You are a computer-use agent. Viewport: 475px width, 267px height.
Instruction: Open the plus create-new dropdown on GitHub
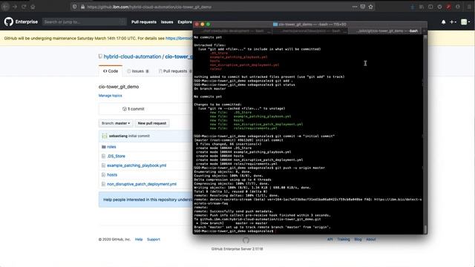pyautogui.click(x=453, y=22)
